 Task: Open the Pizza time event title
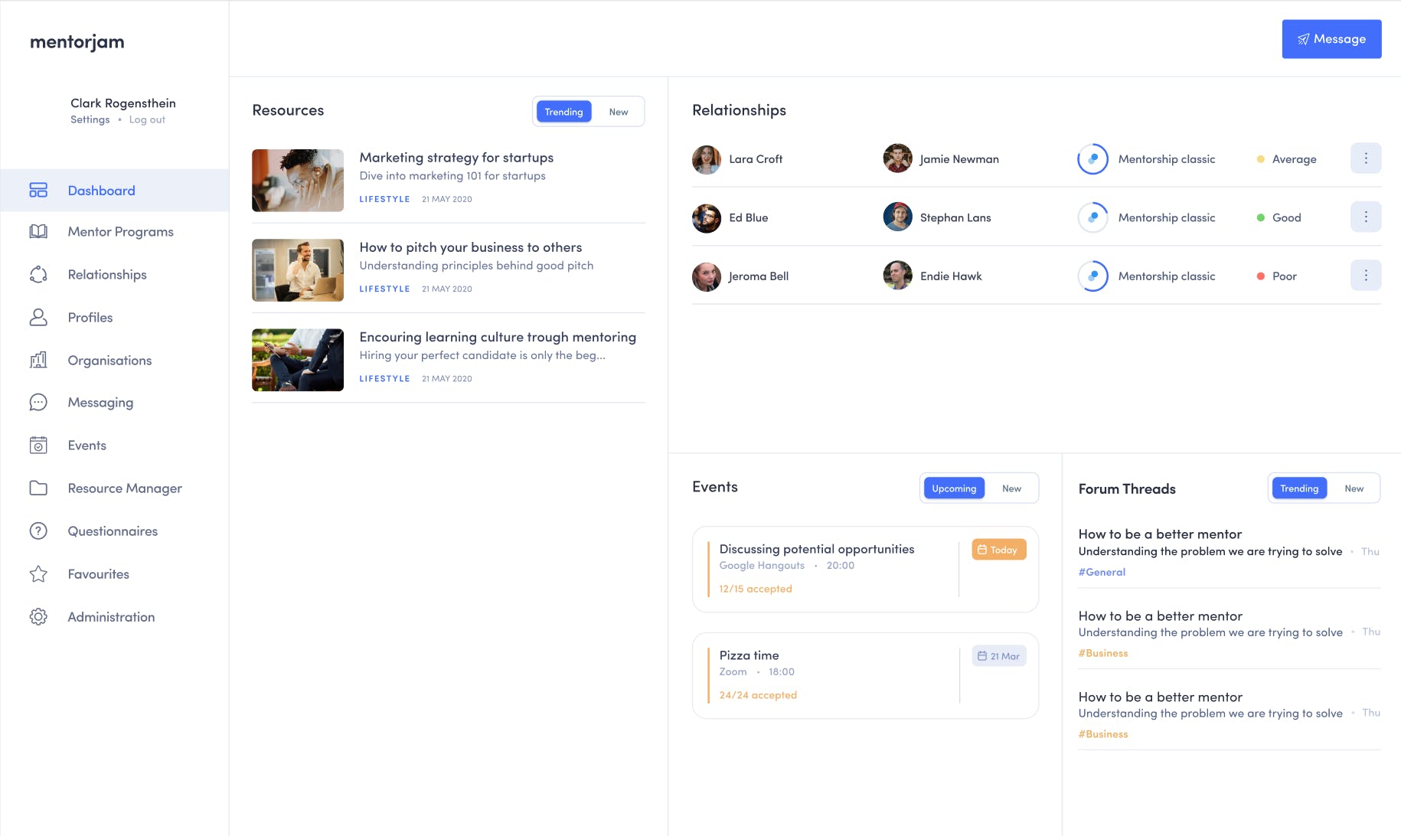(749, 655)
